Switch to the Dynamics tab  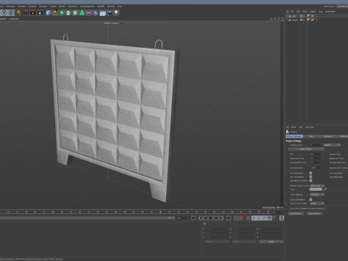tap(328, 136)
